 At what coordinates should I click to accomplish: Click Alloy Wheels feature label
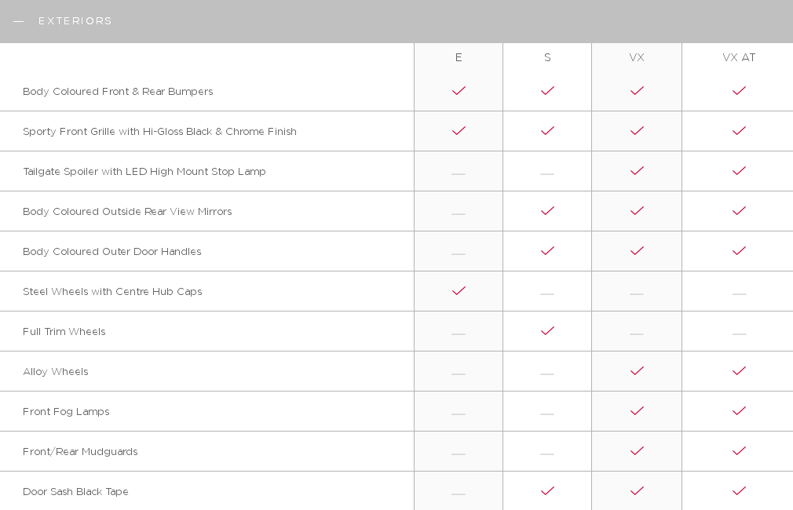click(56, 372)
